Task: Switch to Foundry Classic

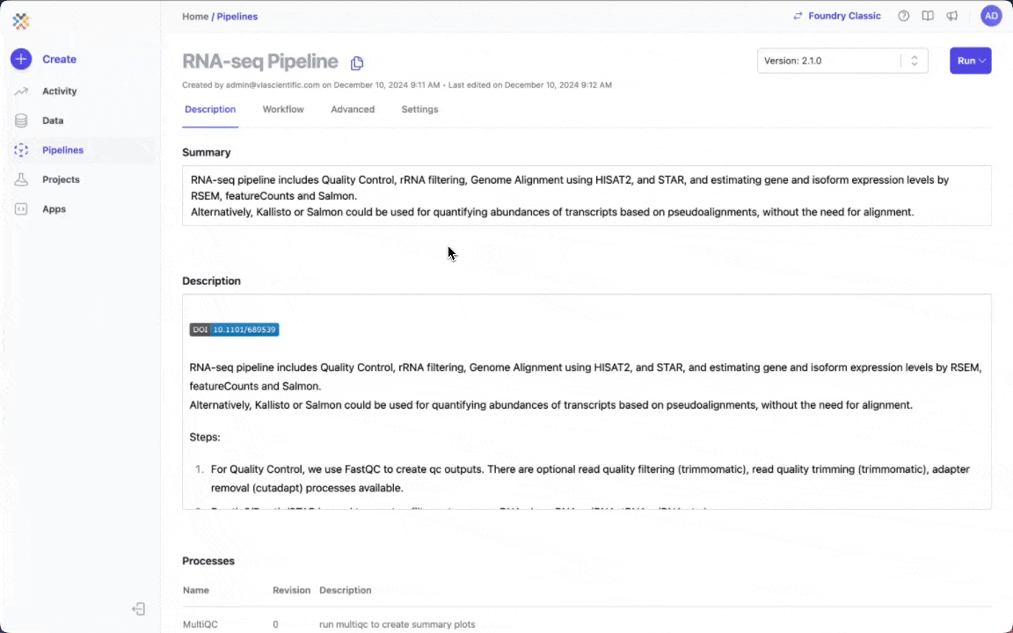Action: pyautogui.click(x=837, y=15)
